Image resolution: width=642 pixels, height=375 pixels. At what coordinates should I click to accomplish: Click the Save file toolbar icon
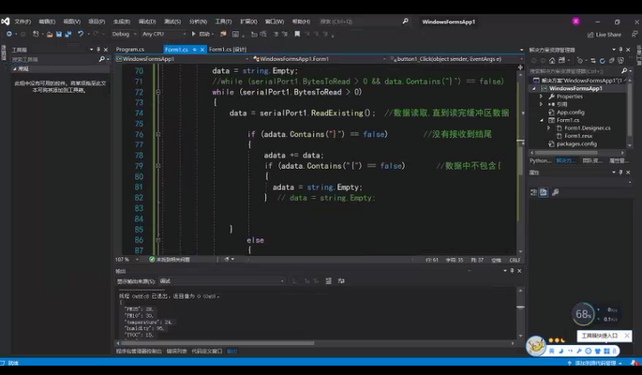pos(59,35)
